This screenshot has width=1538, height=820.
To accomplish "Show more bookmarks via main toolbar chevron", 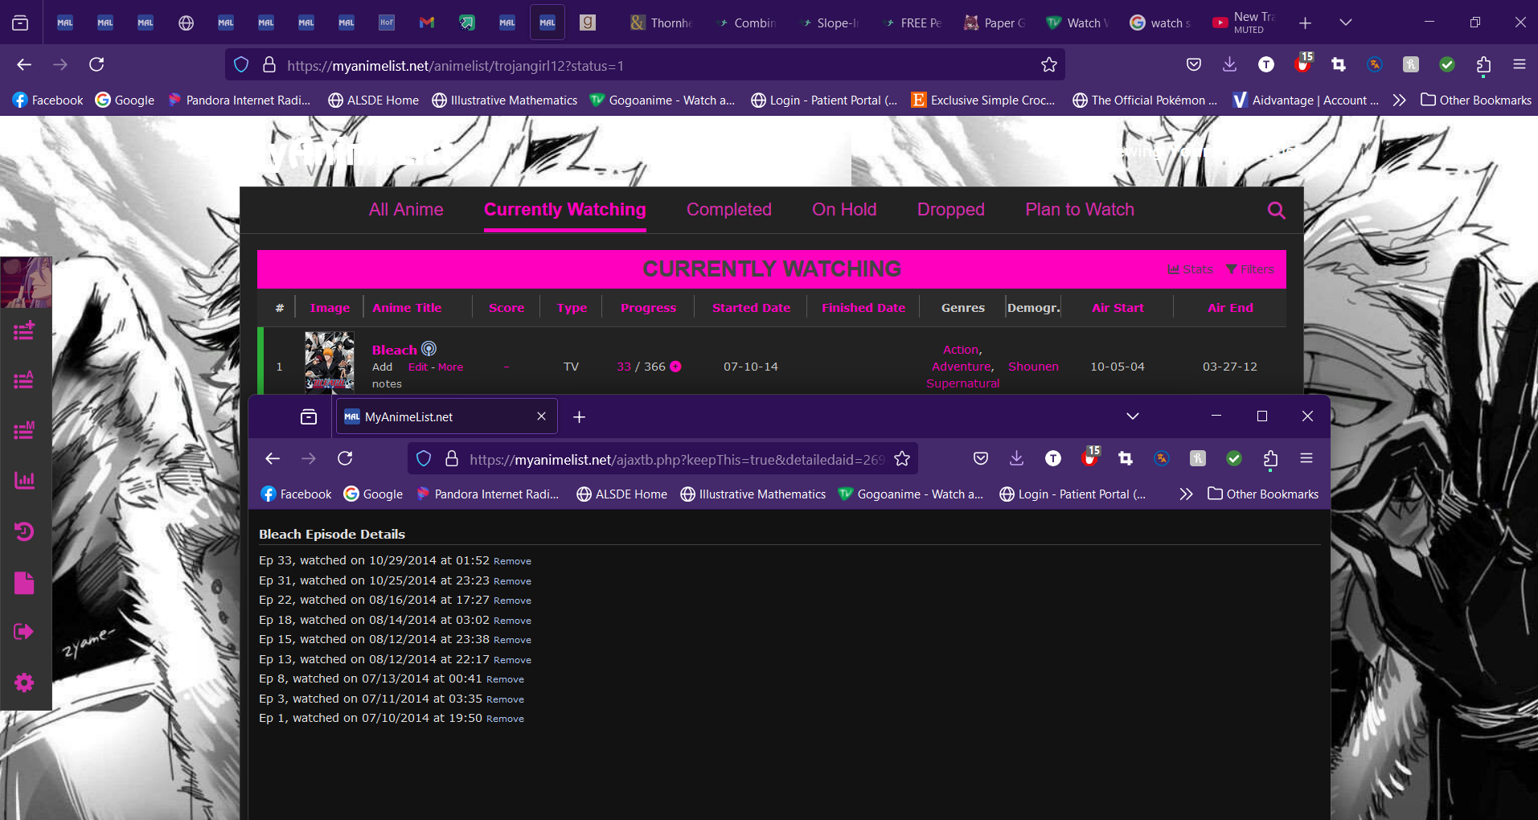I will 1399,100.
